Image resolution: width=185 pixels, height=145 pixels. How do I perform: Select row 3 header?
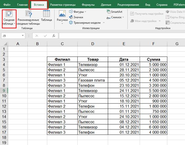click(x=4, y=59)
